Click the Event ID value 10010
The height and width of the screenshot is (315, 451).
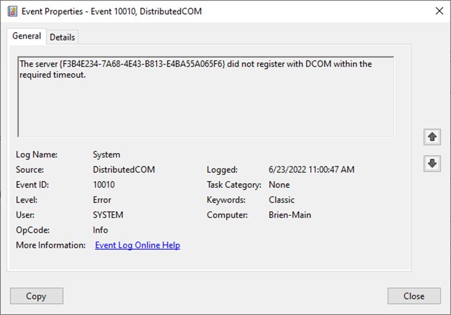point(104,184)
